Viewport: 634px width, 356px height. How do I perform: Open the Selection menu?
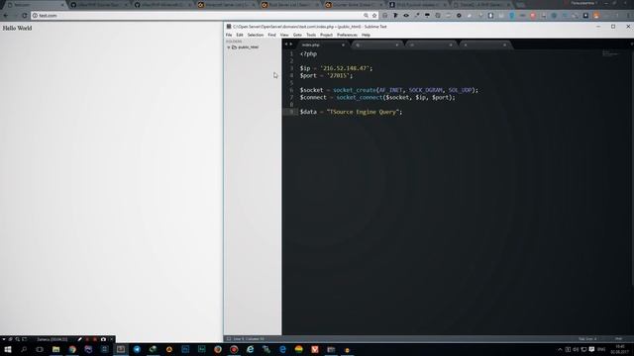256,36
